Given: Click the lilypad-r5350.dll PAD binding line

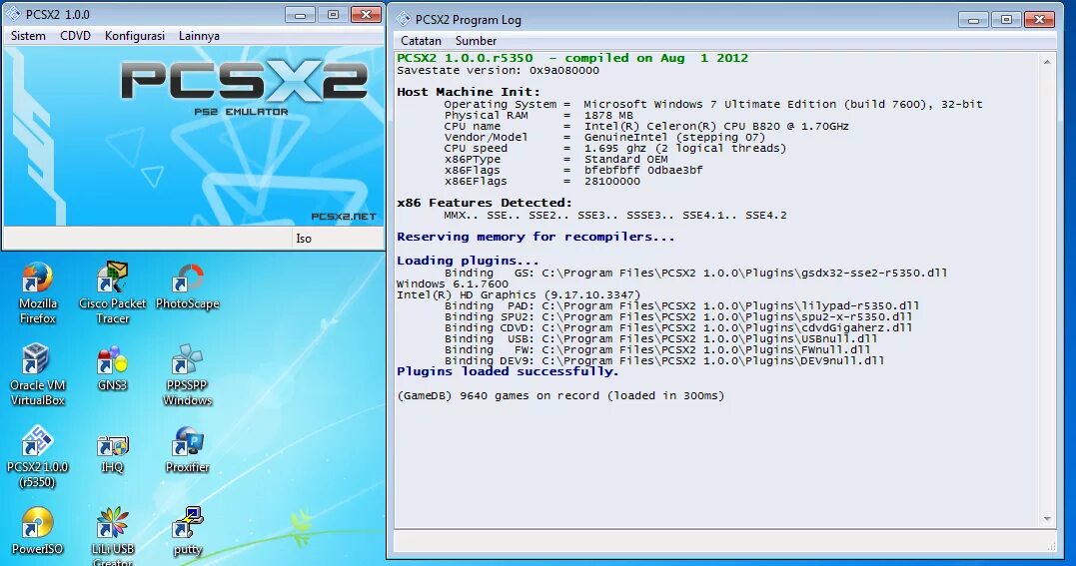Looking at the screenshot, I should coord(682,306).
